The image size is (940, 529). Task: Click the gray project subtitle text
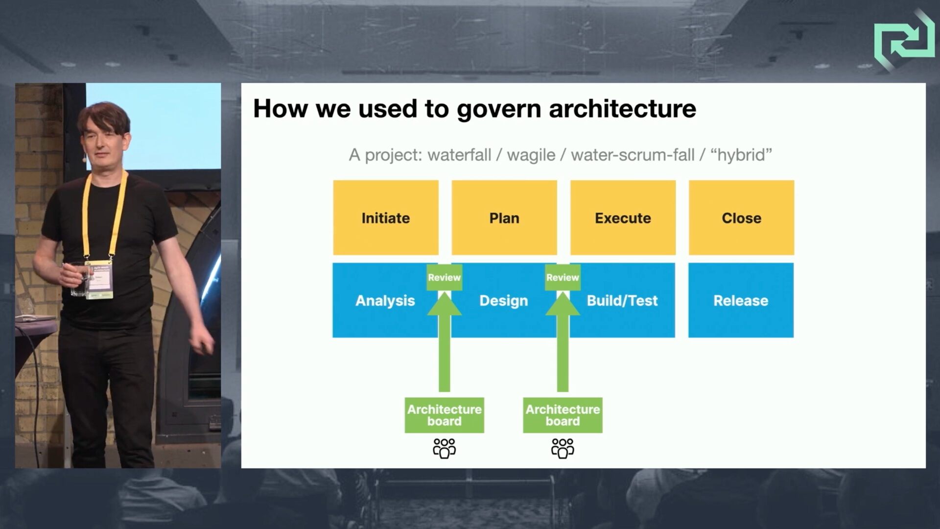[x=560, y=155]
